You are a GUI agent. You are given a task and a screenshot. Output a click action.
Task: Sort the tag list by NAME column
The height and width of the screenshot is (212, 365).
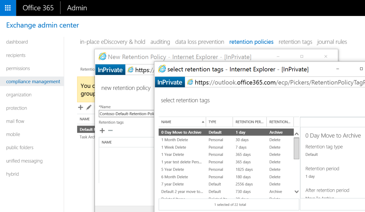coord(181,122)
